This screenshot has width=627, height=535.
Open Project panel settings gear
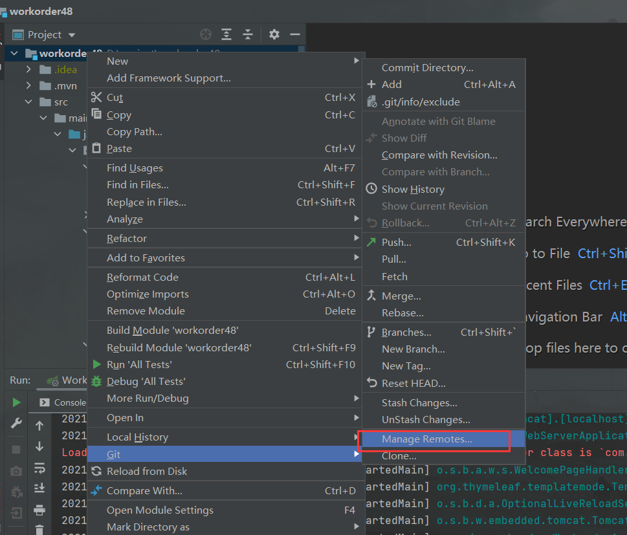coord(274,34)
